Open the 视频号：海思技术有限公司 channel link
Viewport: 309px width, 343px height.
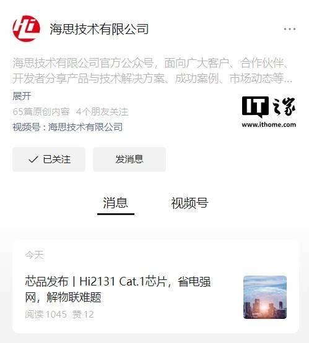pos(67,127)
